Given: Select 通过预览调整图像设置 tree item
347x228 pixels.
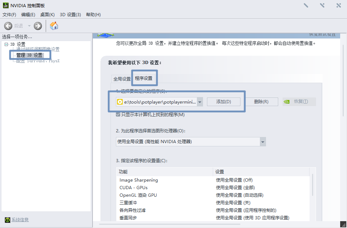Looking at the screenshot, I should 38,49.
